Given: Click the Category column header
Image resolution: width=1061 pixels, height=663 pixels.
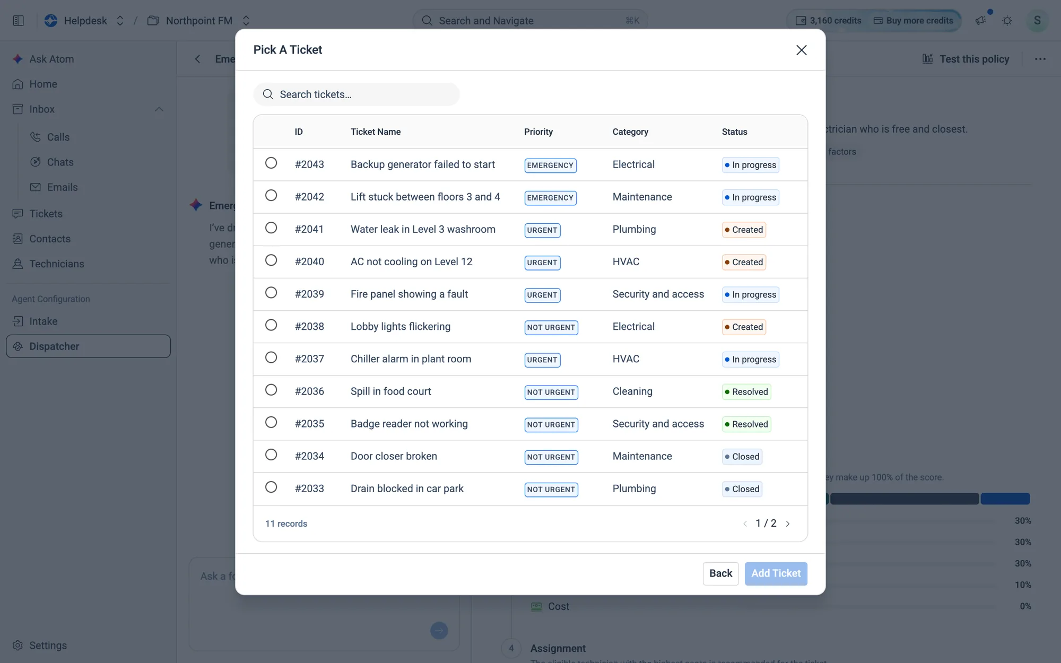Looking at the screenshot, I should (630, 132).
